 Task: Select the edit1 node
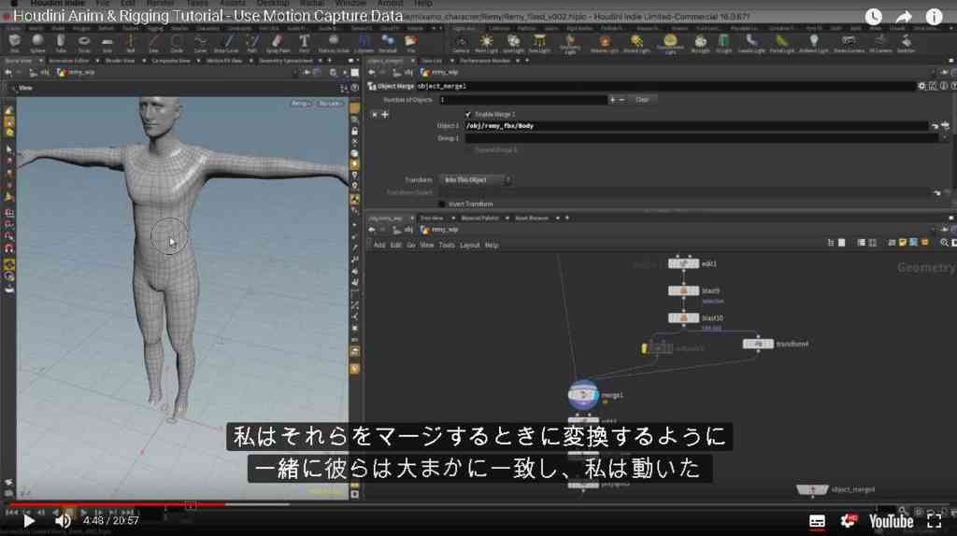(683, 263)
